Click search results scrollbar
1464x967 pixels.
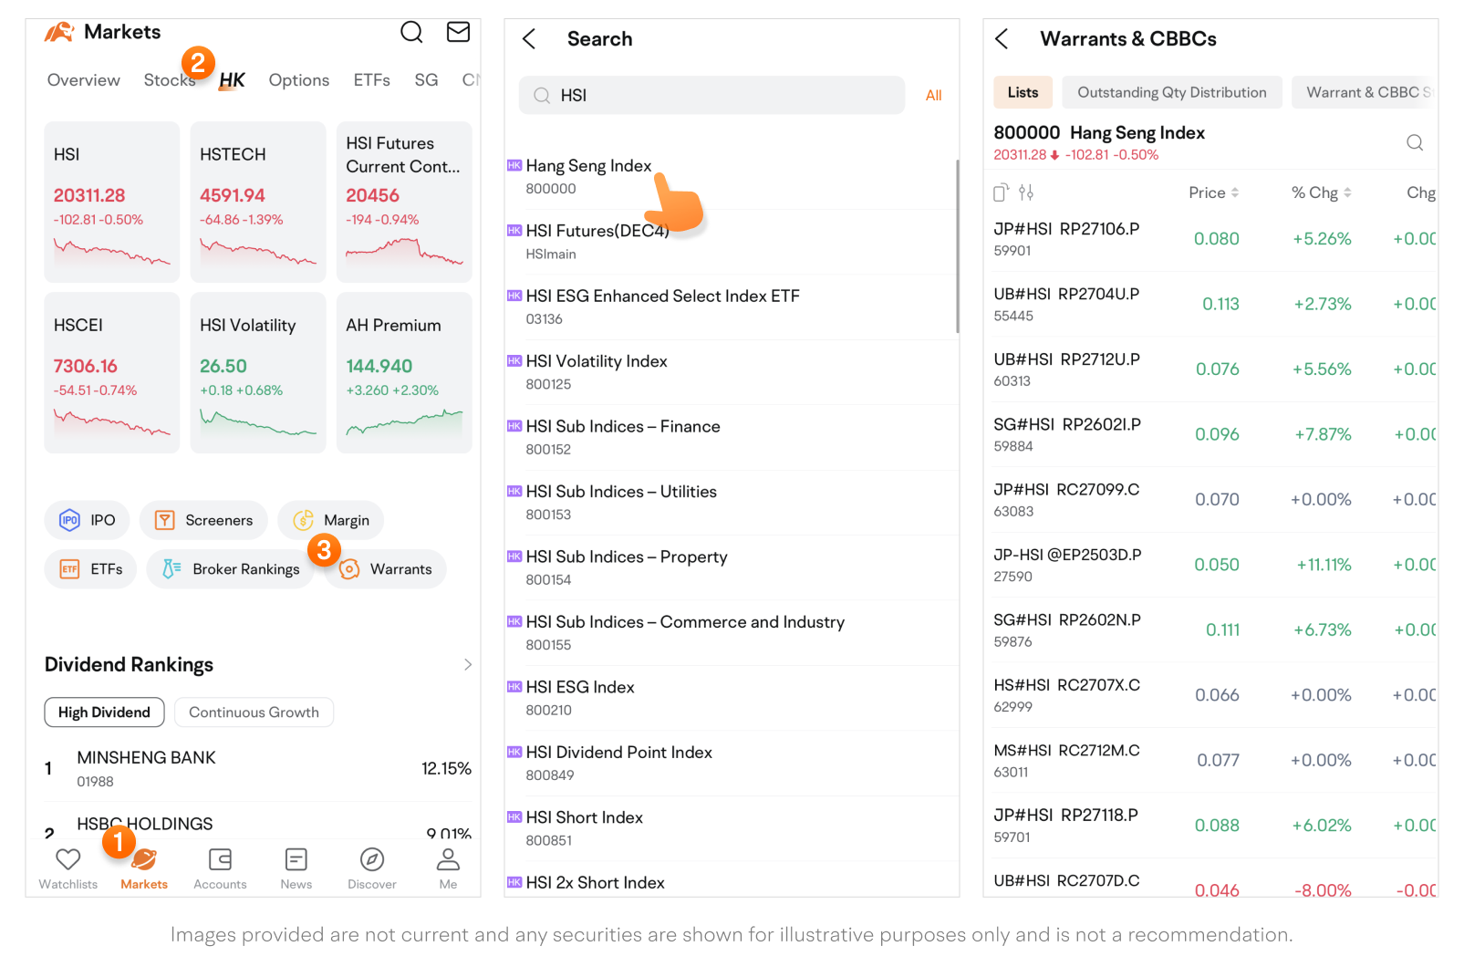pos(957,246)
